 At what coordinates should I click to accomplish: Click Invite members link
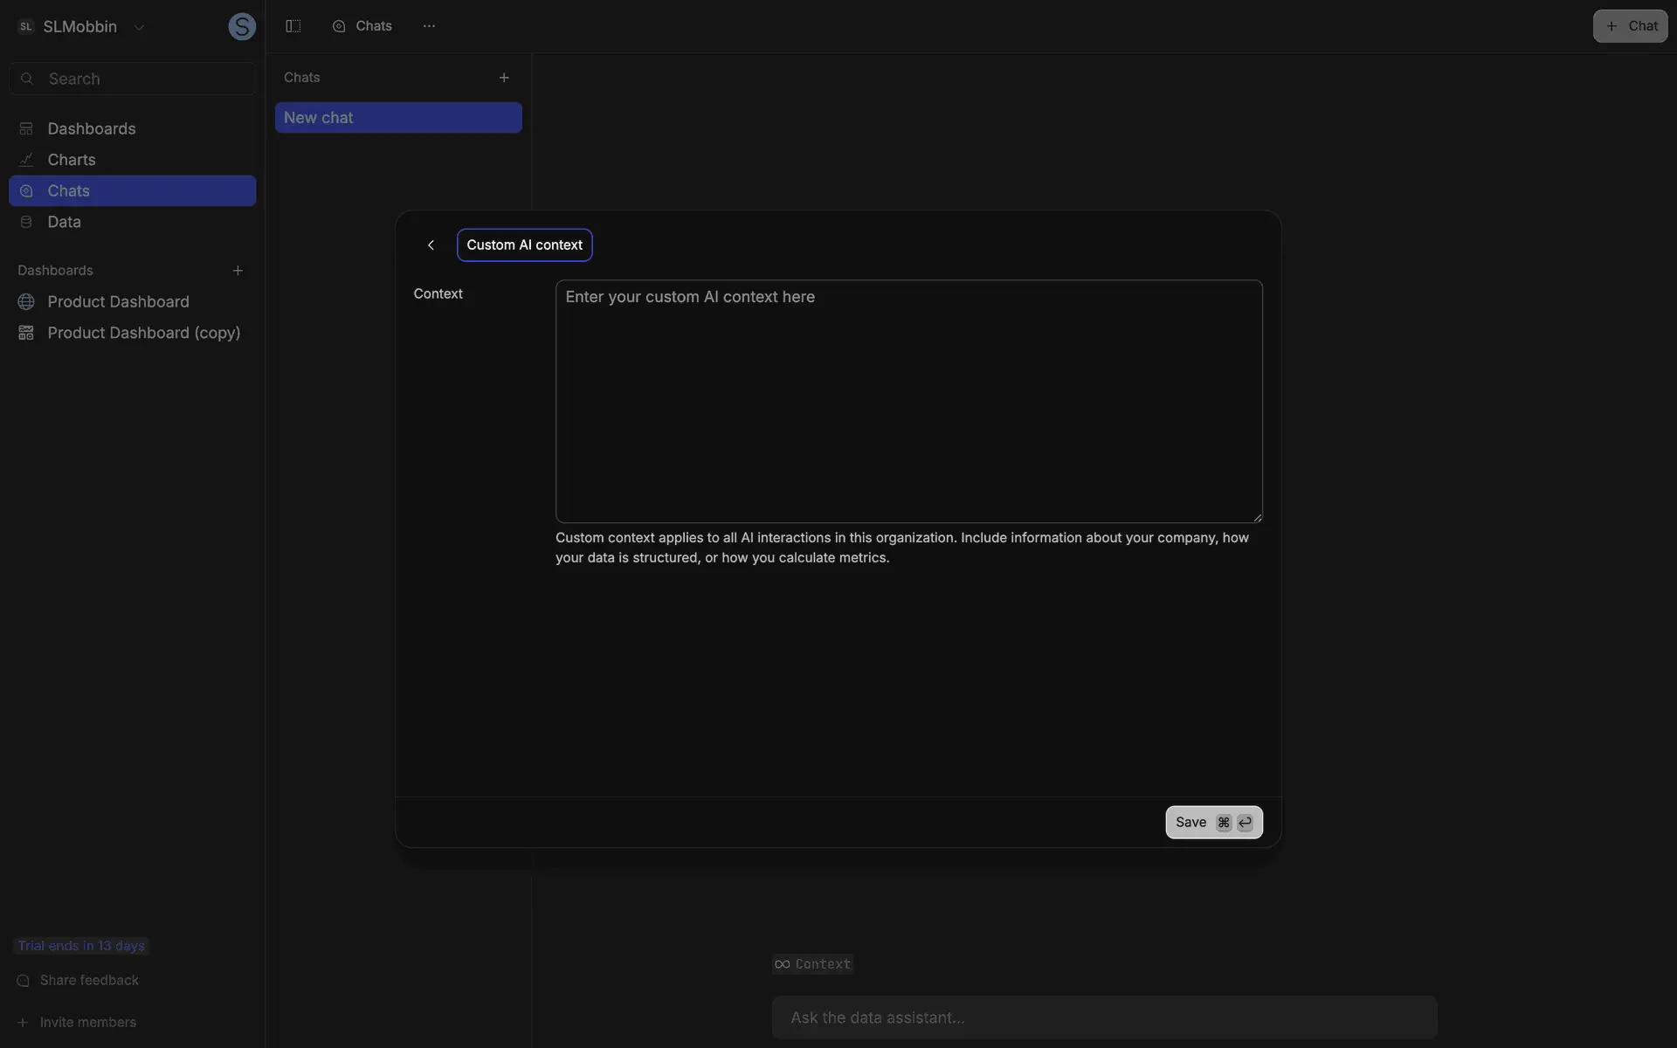point(87,1023)
